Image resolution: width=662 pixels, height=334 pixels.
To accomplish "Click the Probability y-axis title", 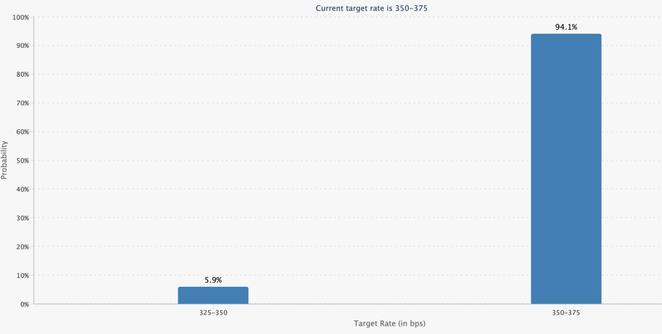I will tap(5, 160).
